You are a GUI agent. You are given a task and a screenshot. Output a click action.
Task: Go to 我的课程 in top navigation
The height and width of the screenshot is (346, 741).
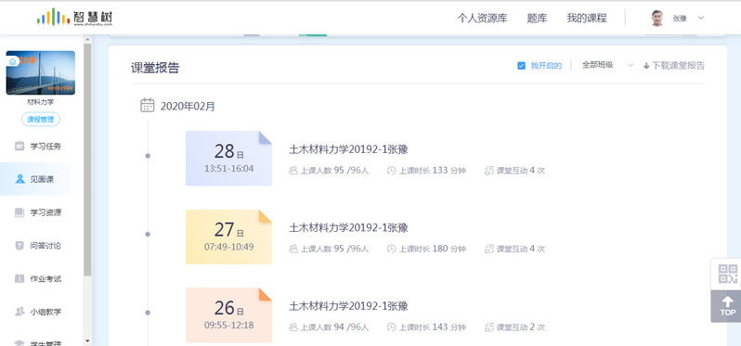pyautogui.click(x=587, y=18)
